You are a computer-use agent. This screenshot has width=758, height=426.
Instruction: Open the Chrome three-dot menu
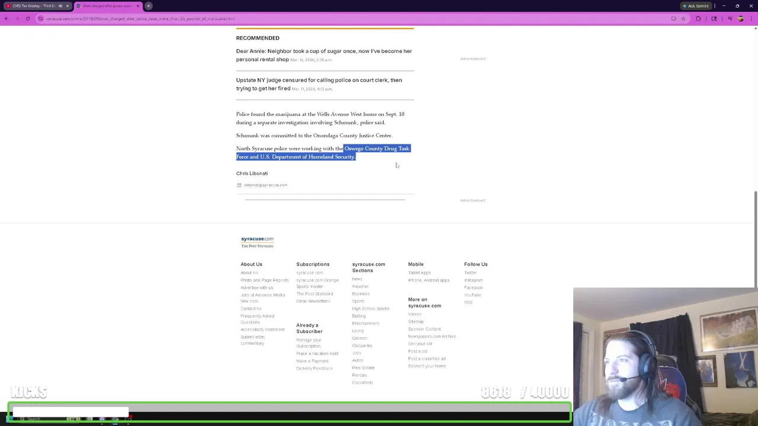751,18
